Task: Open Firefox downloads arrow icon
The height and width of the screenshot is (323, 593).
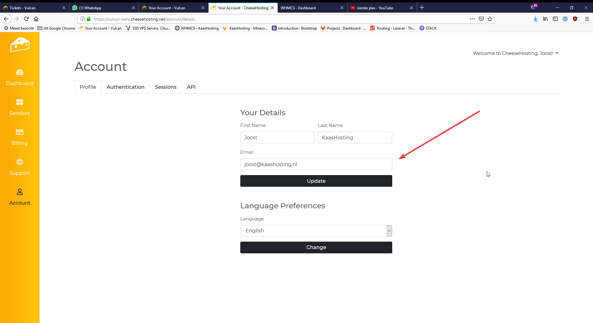Action: [536, 19]
